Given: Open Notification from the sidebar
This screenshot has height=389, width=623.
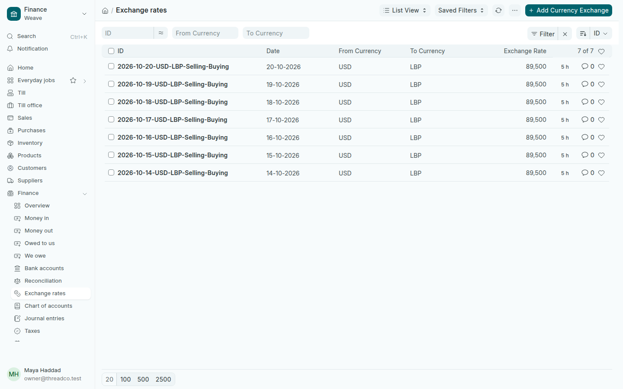Looking at the screenshot, I should pos(32,49).
